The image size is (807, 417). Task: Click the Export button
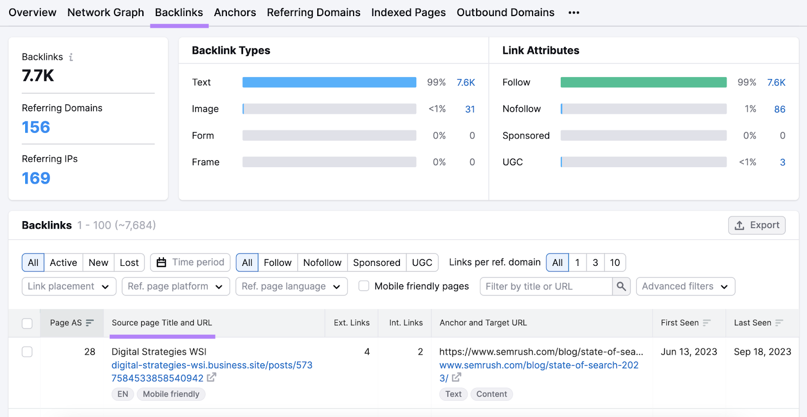(757, 225)
